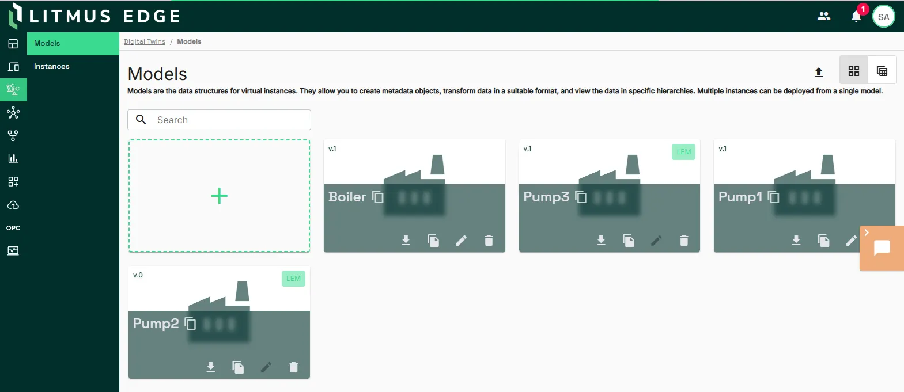Open the system monitor sidebar icon

[x=13, y=251]
